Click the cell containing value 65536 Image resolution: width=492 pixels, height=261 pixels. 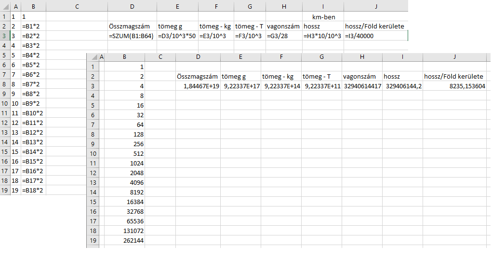(x=125, y=221)
